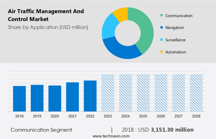This screenshot has width=216, height=139.
Task: Click the Air Traffic Management chart title
Action: [x=46, y=15]
